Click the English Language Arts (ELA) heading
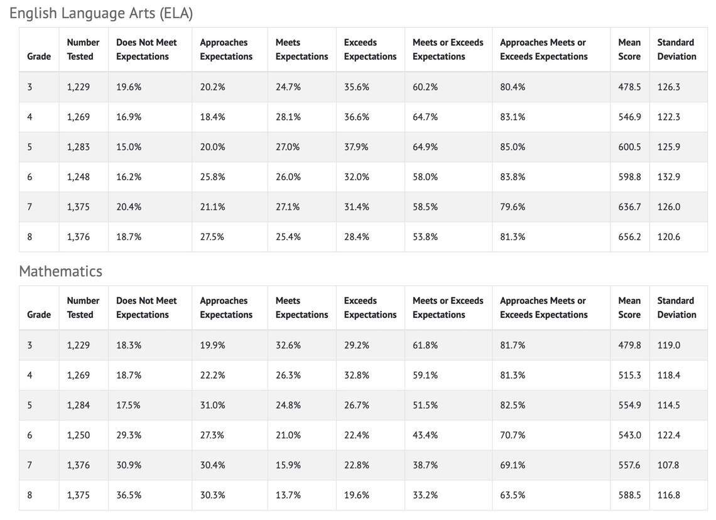Viewport: 716px width, 520px height. click(101, 13)
